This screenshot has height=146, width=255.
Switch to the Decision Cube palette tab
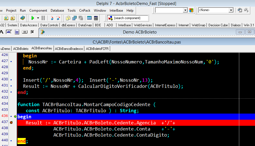[218, 25]
